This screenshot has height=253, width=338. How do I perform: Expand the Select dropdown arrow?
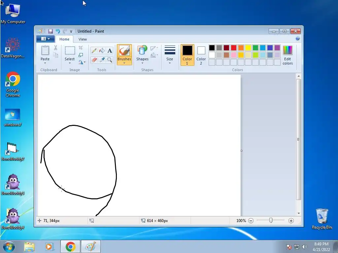(70, 63)
